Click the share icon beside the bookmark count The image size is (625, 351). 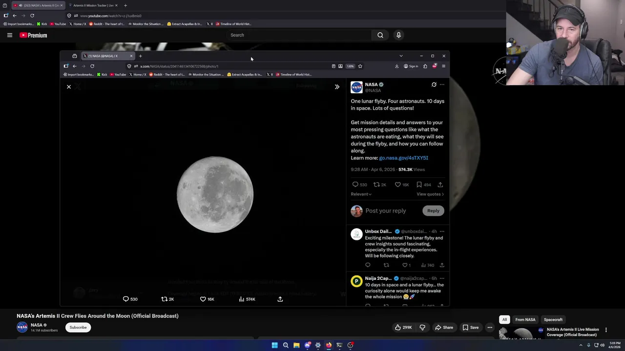[440, 185]
